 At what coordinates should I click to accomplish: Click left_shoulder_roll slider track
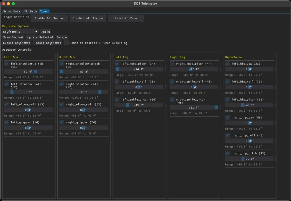(28, 92)
